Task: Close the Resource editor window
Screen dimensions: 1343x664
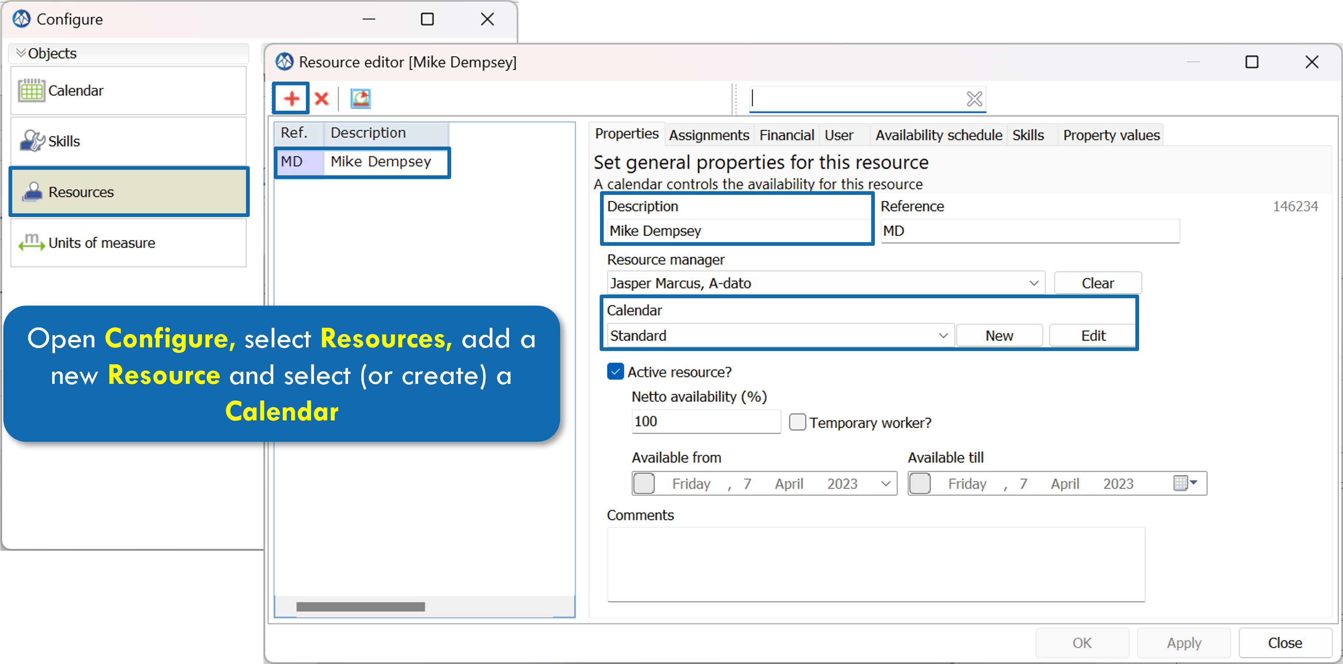Action: [x=1312, y=62]
